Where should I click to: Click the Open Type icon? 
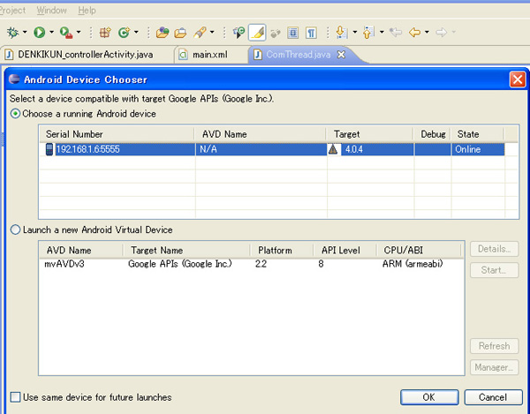click(163, 33)
